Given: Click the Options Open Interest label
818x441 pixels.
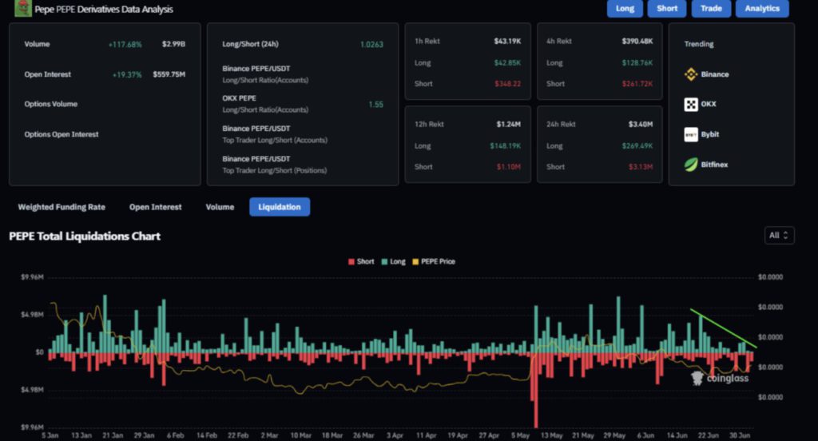Looking at the screenshot, I should [x=61, y=135].
